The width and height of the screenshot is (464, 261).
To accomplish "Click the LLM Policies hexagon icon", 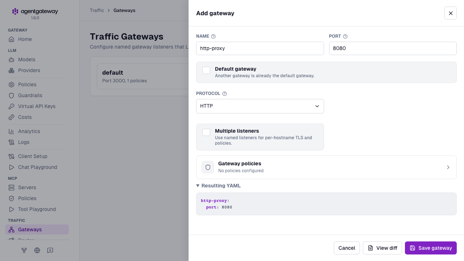I will tap(12, 84).
